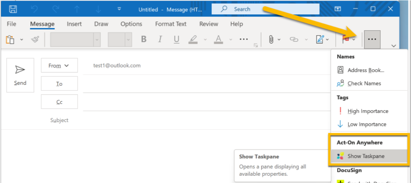Click the Redo arrow in title bar
The height and width of the screenshot is (183, 411).
(x=56, y=9)
